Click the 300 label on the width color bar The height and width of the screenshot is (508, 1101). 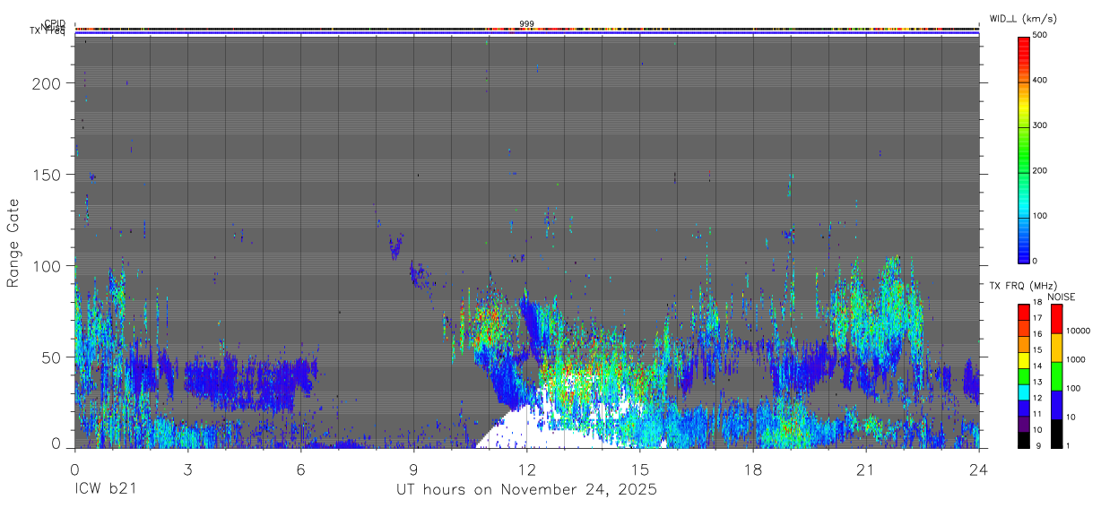click(1042, 125)
